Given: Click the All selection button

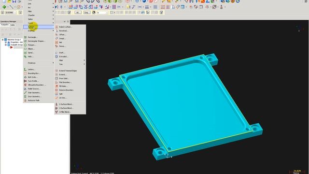Looking at the screenshot, I should coord(78,13).
